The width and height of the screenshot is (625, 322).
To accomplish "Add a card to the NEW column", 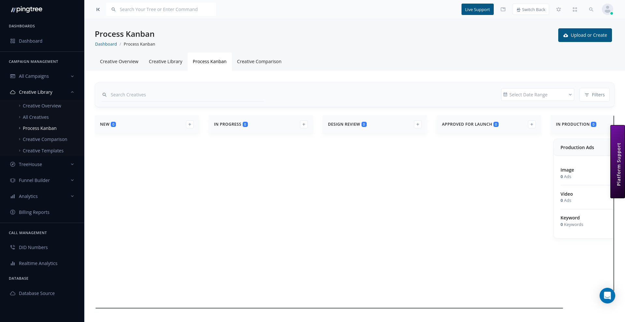I will pos(190,124).
